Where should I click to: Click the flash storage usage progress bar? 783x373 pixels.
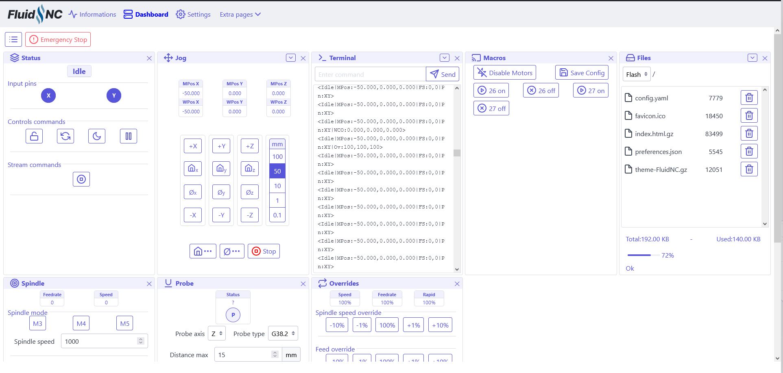(x=644, y=255)
